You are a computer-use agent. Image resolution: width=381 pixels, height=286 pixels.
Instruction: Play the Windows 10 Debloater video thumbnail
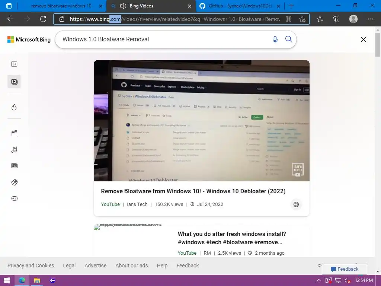[201, 120]
